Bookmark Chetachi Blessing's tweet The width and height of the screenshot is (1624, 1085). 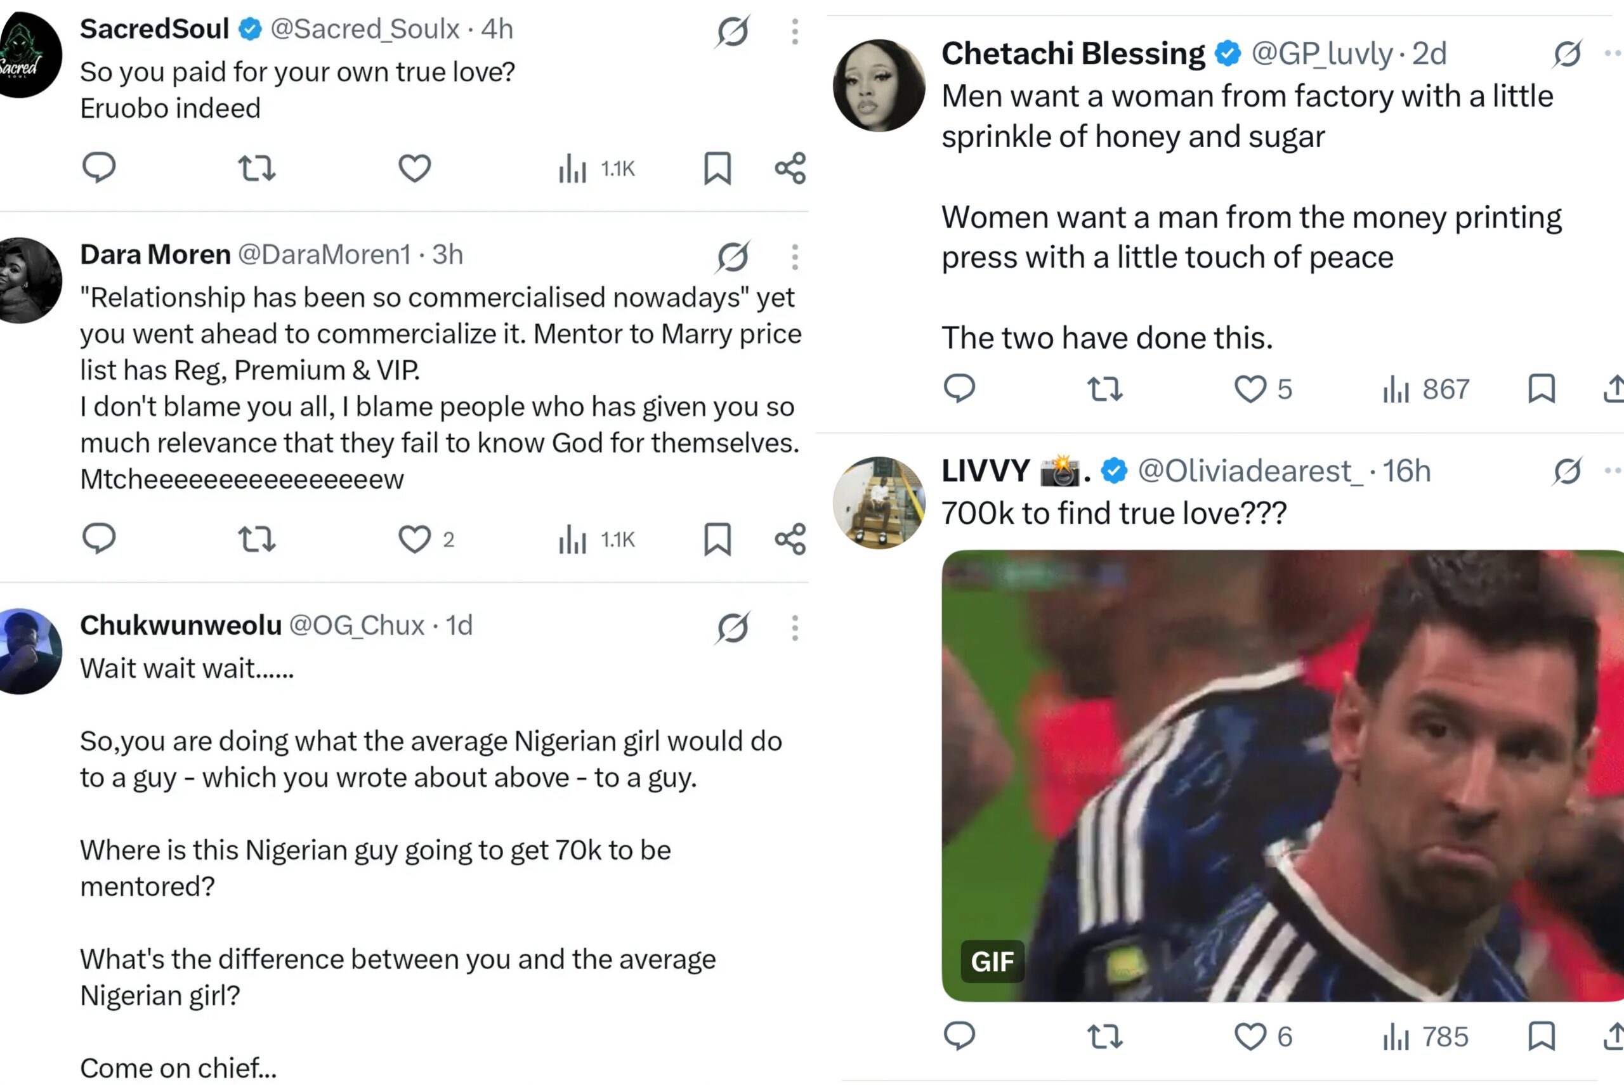(1542, 388)
